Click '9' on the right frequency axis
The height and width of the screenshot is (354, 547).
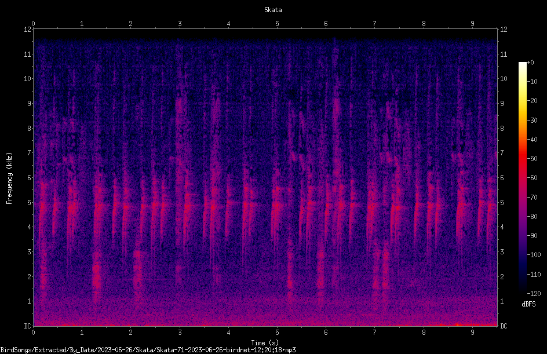pyautogui.click(x=502, y=104)
